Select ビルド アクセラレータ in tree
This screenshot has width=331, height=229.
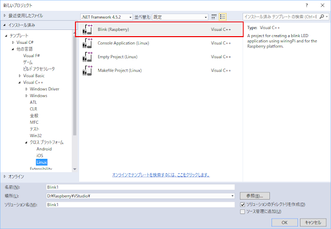pos(39,69)
